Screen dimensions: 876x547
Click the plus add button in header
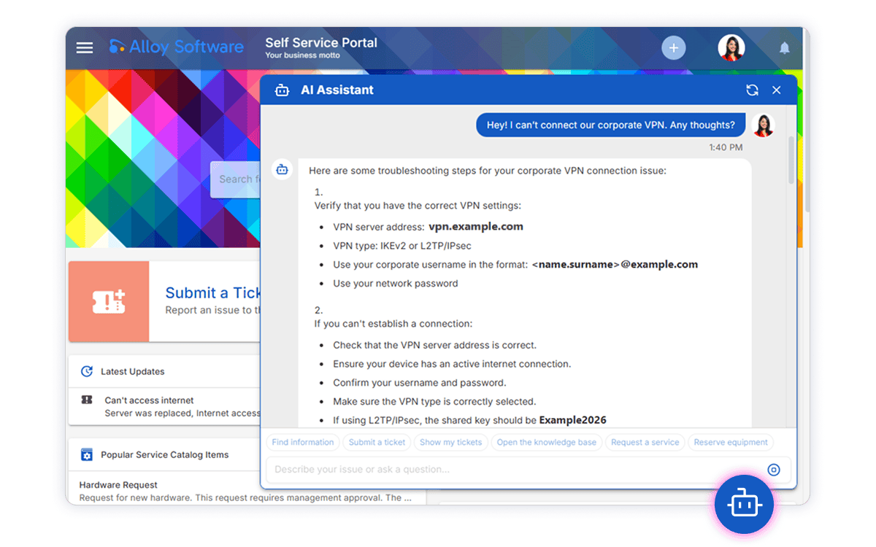674,48
